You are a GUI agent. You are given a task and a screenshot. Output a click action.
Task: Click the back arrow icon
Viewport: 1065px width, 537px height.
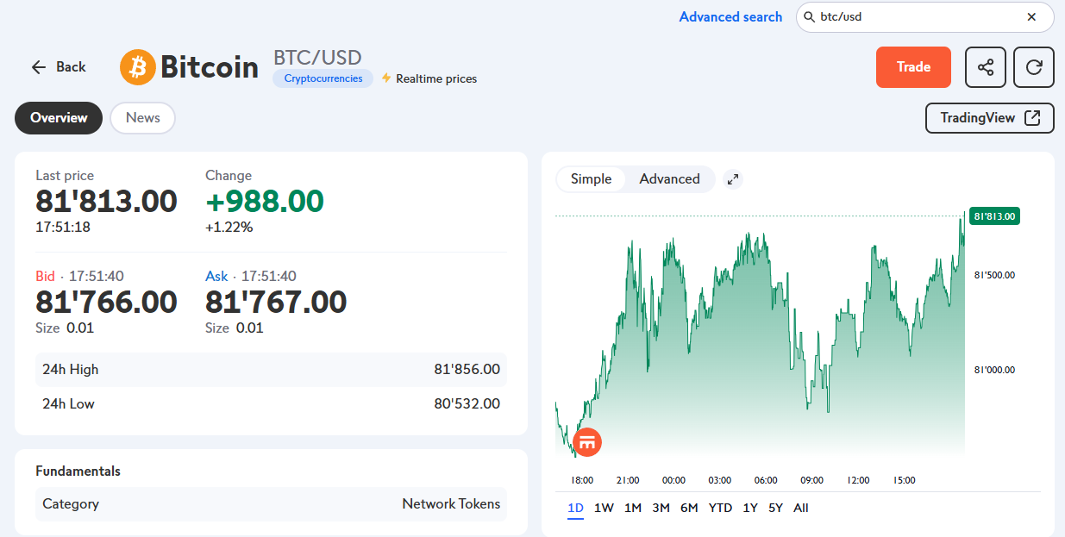click(x=38, y=67)
